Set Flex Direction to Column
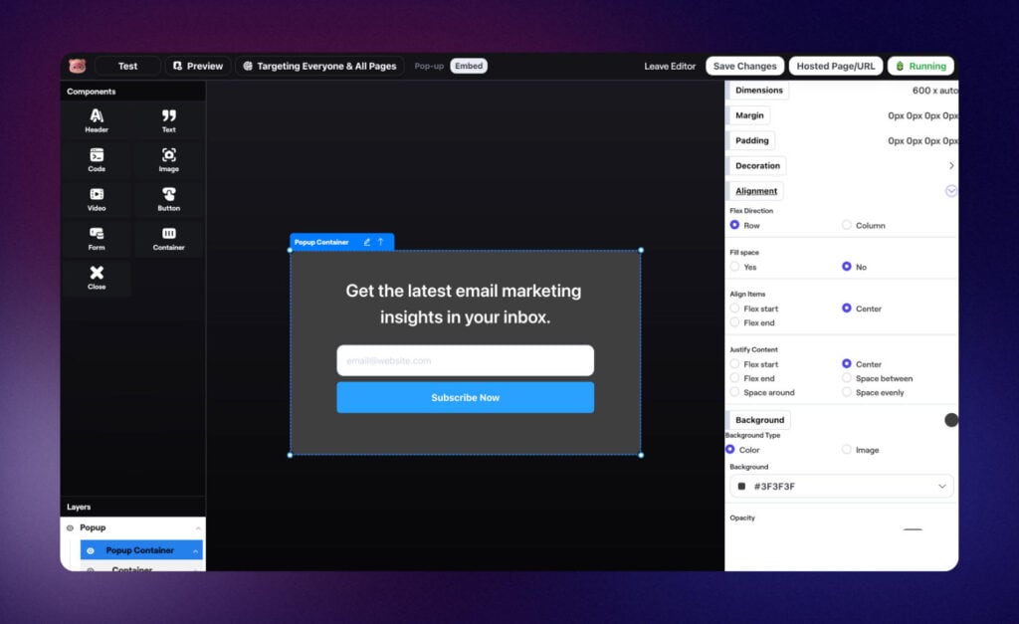The height and width of the screenshot is (624, 1019). (847, 226)
